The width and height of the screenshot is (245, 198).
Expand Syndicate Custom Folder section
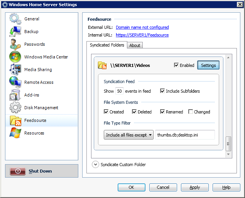[95, 165]
